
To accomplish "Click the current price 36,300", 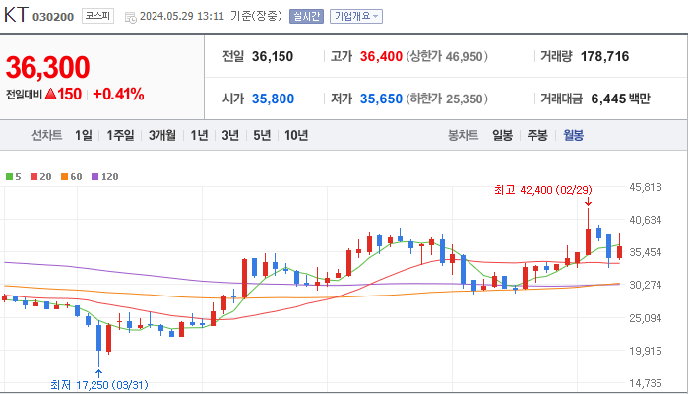I will pyautogui.click(x=47, y=67).
